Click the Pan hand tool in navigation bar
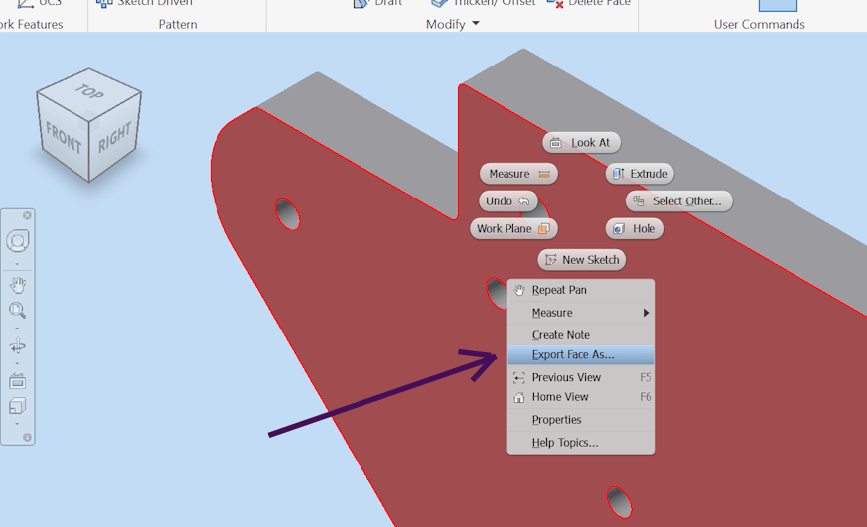867x527 pixels. [18, 285]
